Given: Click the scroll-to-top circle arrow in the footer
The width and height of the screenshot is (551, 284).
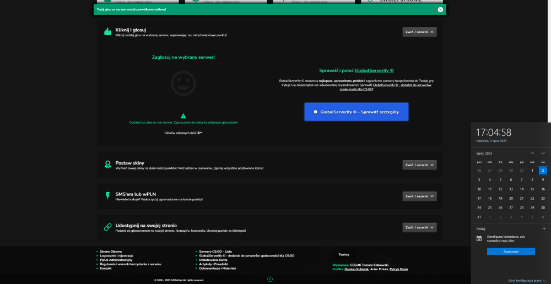Looking at the screenshot, I should coord(270,279).
